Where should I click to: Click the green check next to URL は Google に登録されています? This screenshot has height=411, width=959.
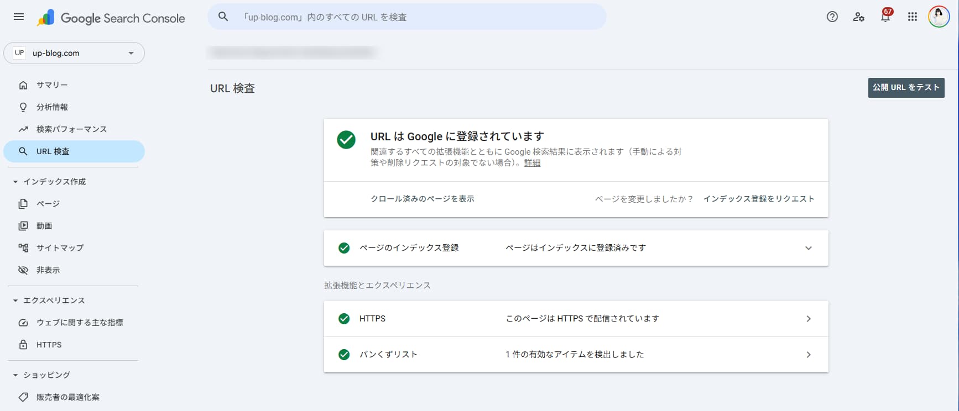[346, 140]
